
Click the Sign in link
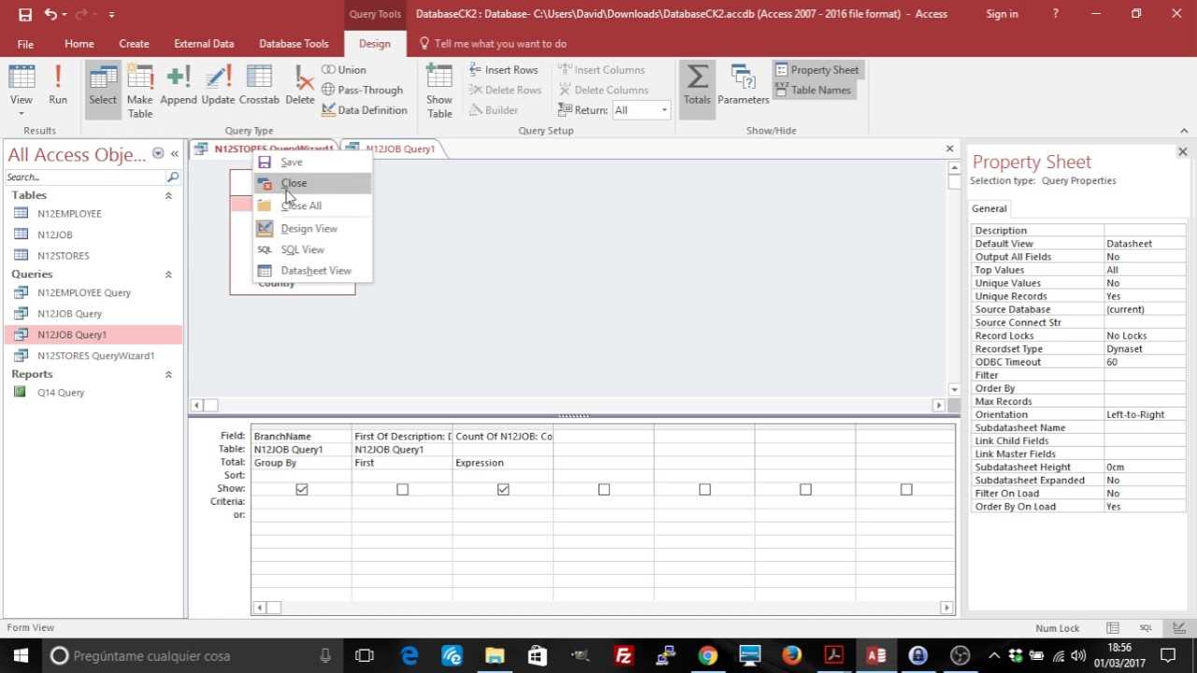coord(1002,14)
